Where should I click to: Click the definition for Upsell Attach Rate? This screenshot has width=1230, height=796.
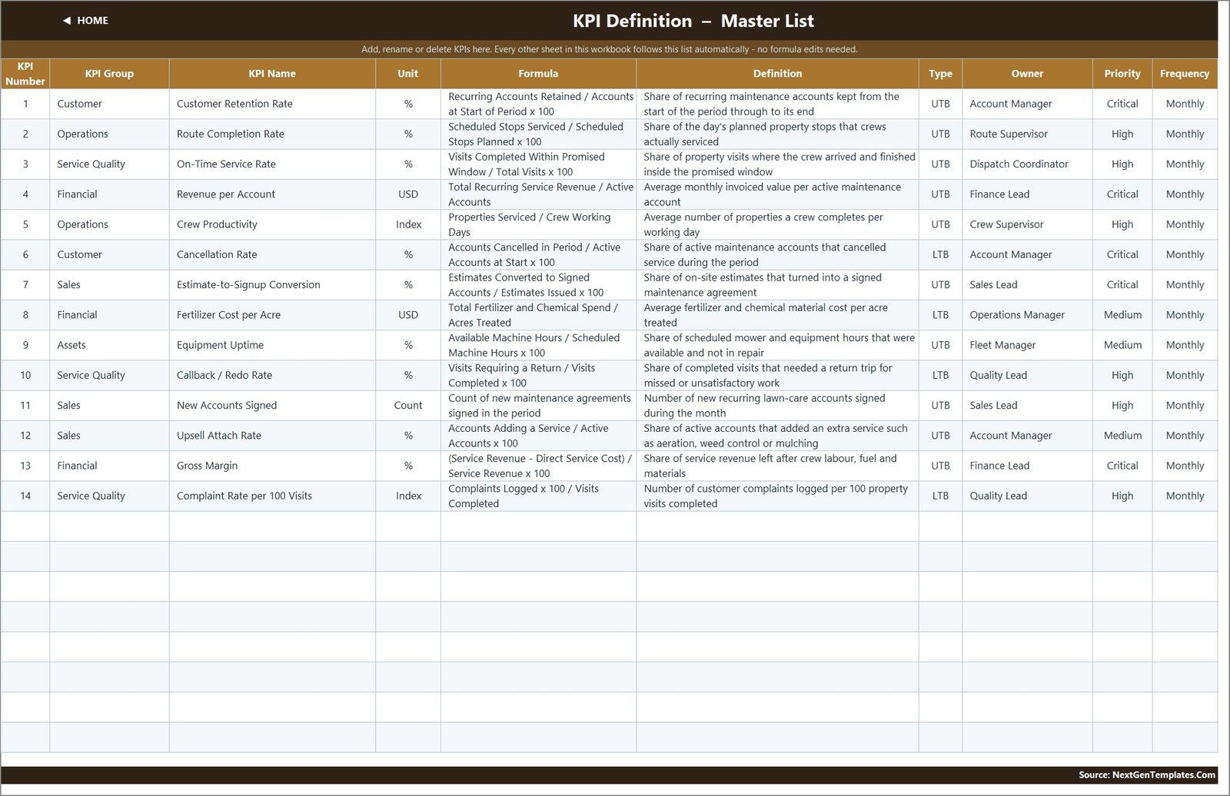coord(777,436)
